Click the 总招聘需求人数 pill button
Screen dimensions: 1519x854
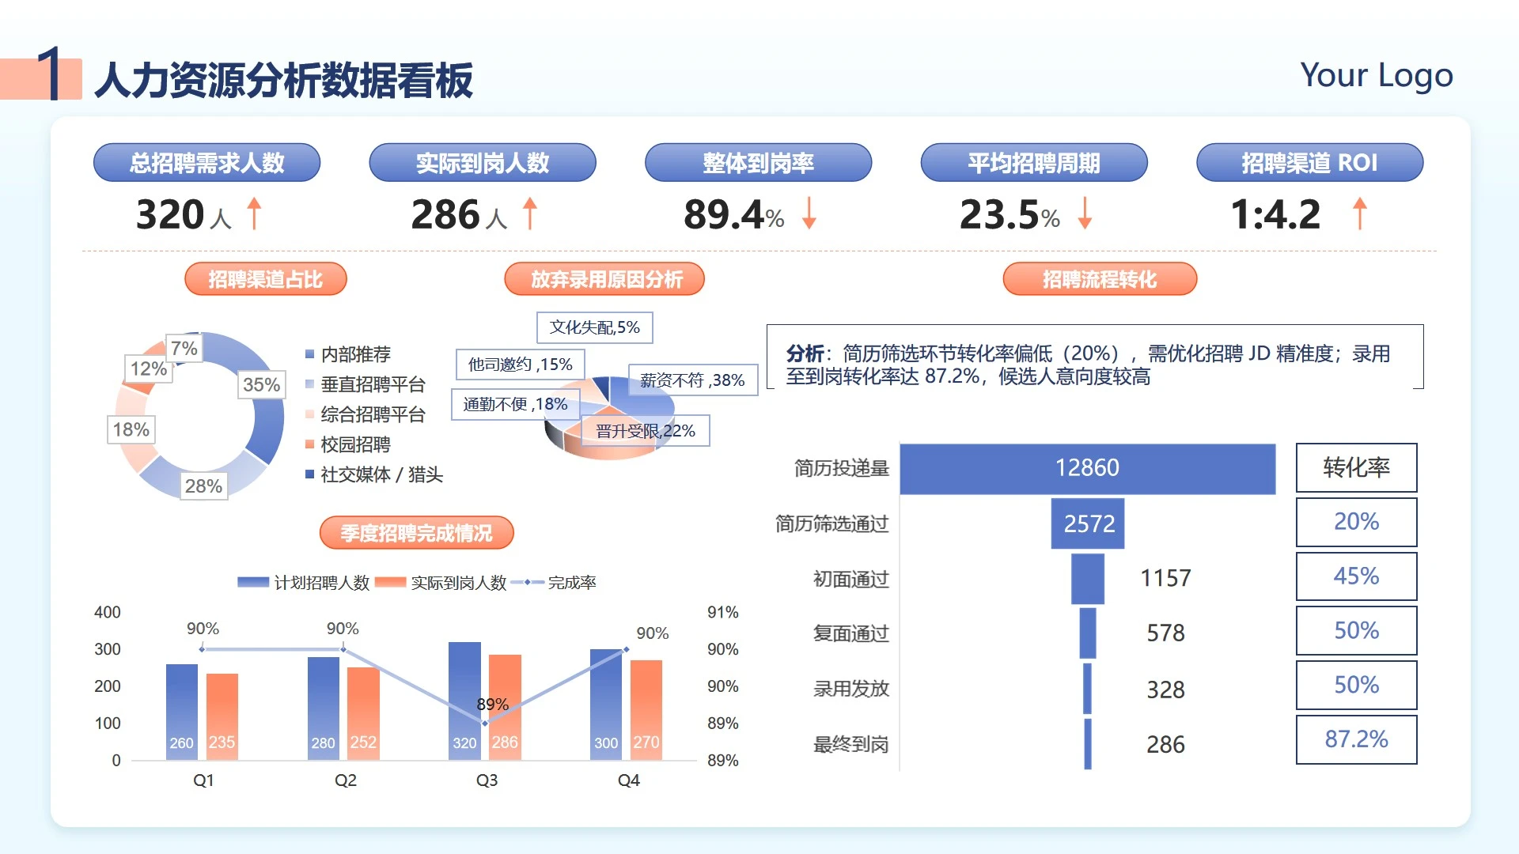click(207, 162)
